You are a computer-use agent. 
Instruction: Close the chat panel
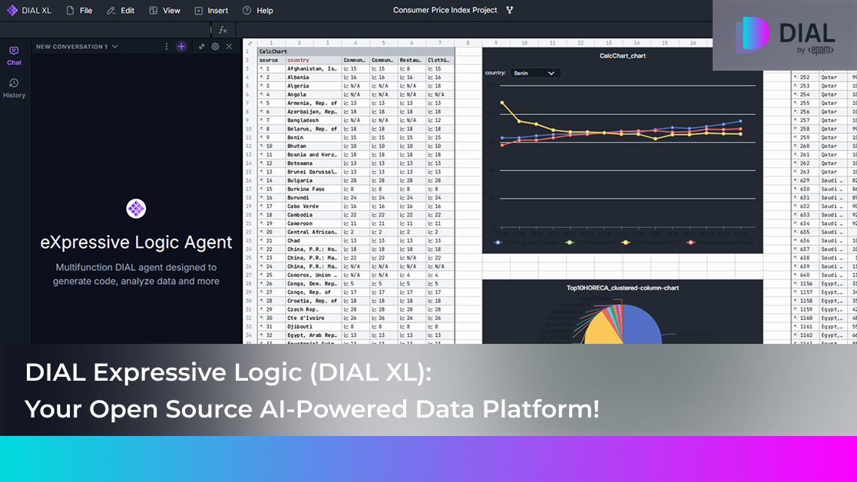coord(229,47)
